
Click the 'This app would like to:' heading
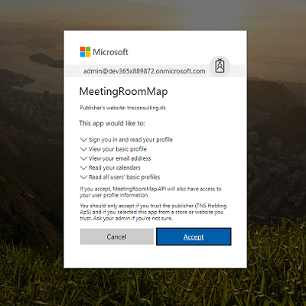[x=112, y=123]
